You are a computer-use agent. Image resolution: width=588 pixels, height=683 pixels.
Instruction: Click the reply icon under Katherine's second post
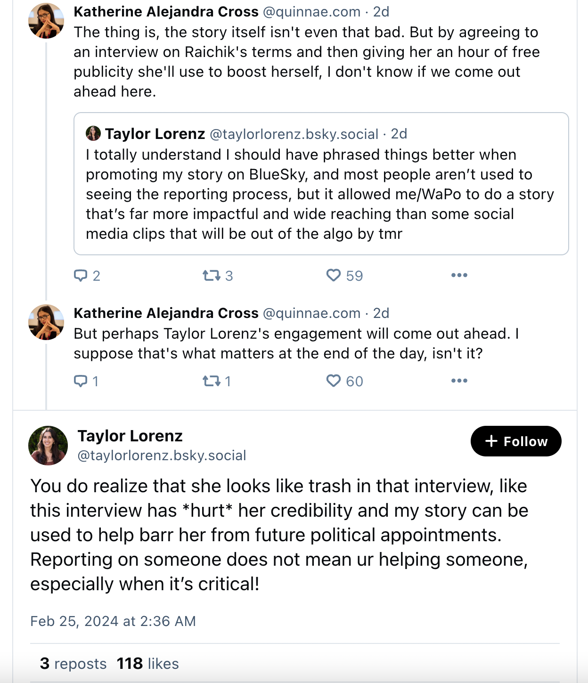pyautogui.click(x=81, y=381)
